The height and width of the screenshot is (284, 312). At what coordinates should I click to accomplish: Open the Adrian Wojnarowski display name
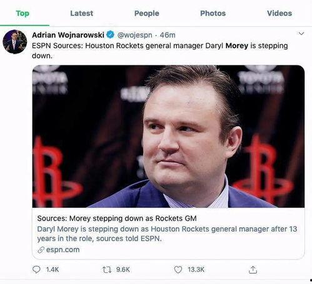(x=68, y=35)
